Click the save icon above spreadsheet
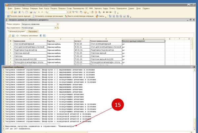The height and width of the screenshot is (133, 198). pyautogui.click(x=13, y=36)
